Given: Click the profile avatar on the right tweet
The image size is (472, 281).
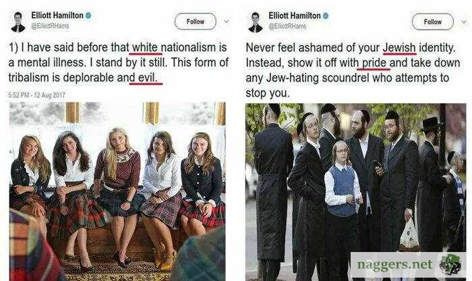Looking at the screenshot, I should click(x=256, y=22).
